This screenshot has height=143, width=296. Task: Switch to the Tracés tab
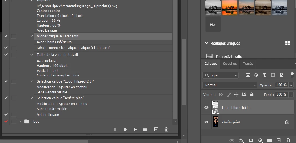tap(248, 63)
